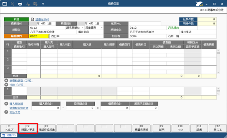Image resolution: width=227 pixels, height=138 pixels.
Task: Click the 精算日付 date field
Action: click(90, 24)
